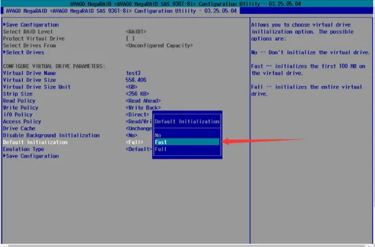Open the RAID1 level dropdown value
The width and height of the screenshot is (375, 247).
point(136,32)
